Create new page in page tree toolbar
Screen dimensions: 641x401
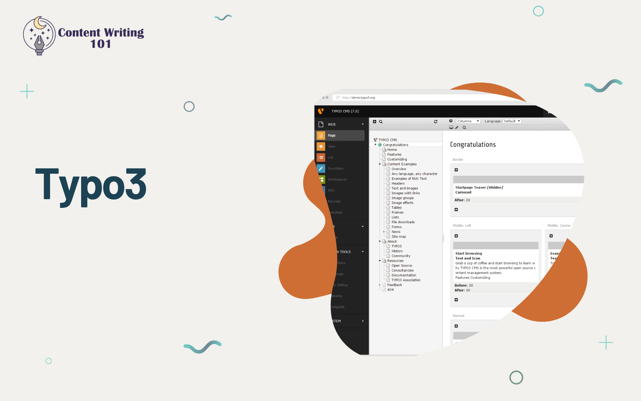pos(375,122)
